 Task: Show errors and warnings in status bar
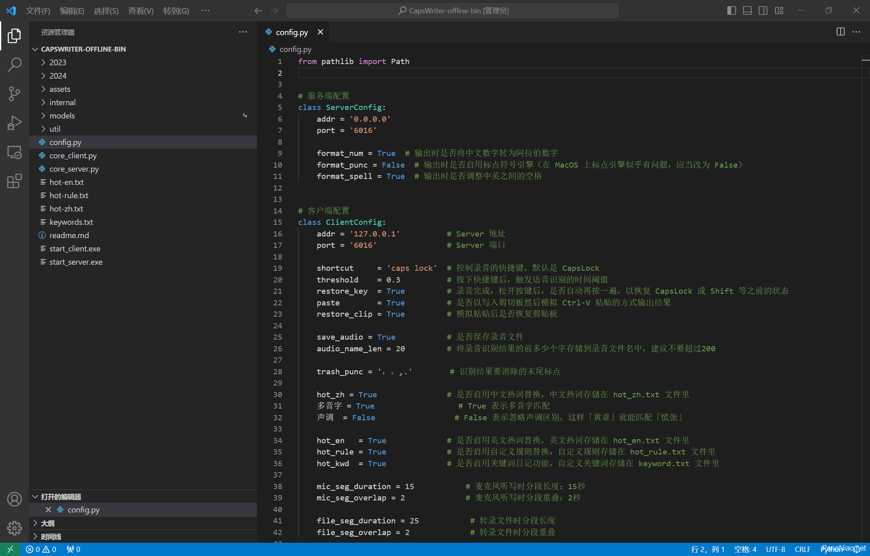(41, 549)
